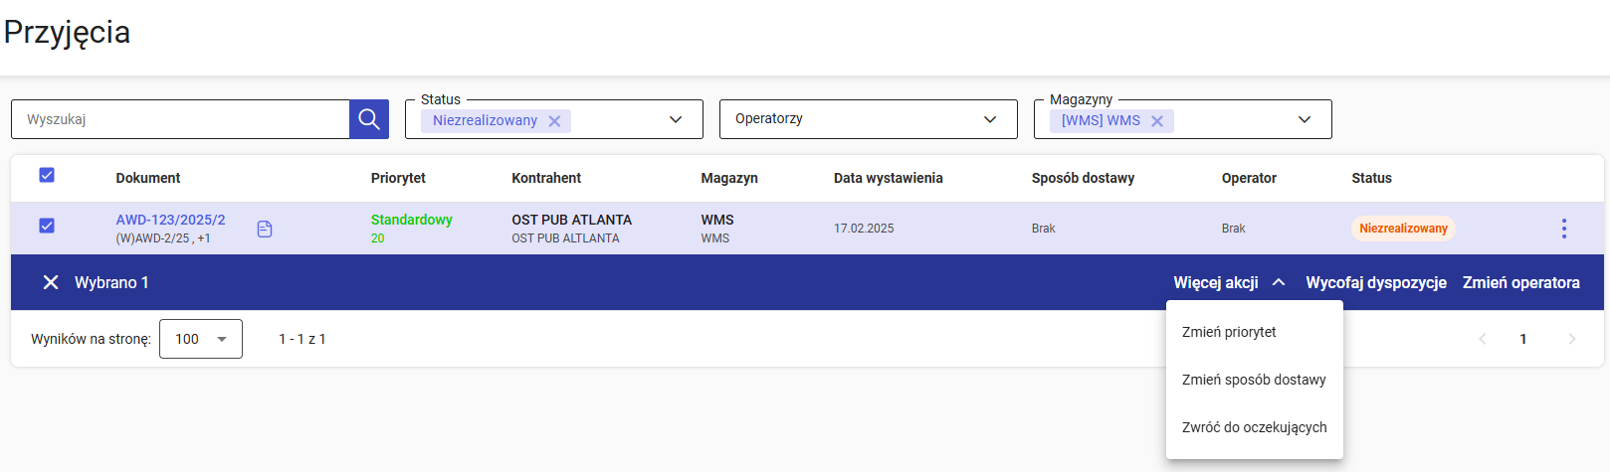Select Zmień sposób dostawy menu option
The image size is (1610, 472).
(x=1254, y=380)
